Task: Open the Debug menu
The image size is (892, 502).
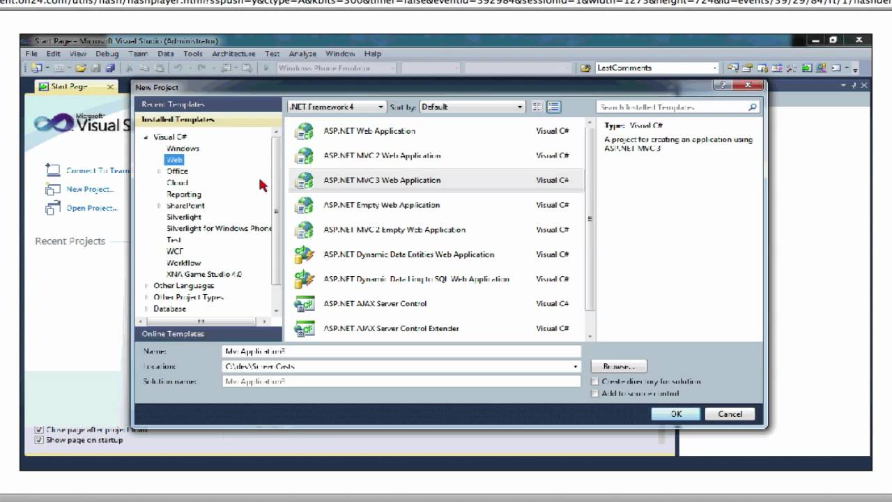Action: tap(107, 54)
